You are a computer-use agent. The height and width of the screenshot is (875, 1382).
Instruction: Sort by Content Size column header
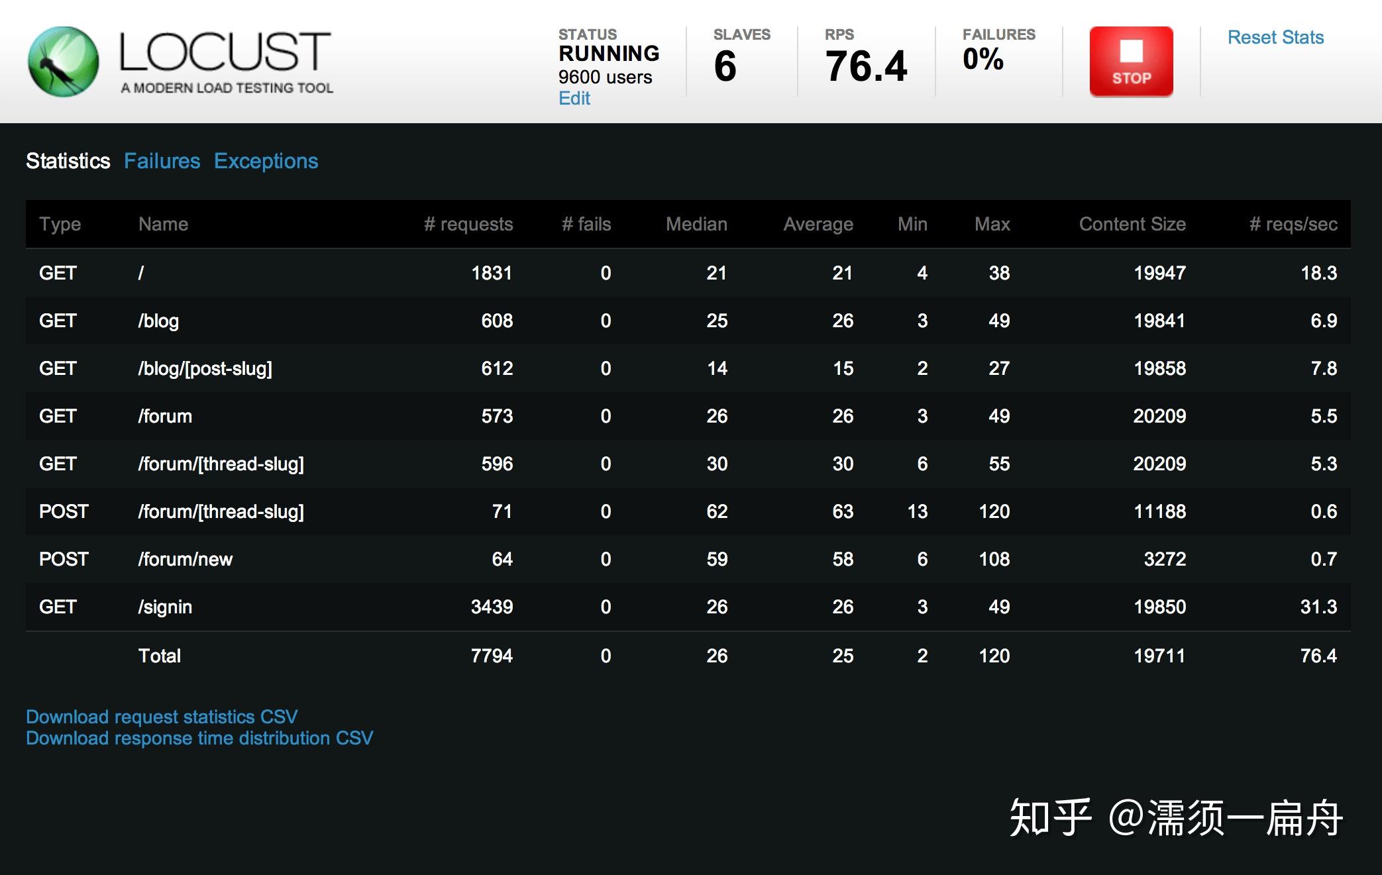(1132, 225)
